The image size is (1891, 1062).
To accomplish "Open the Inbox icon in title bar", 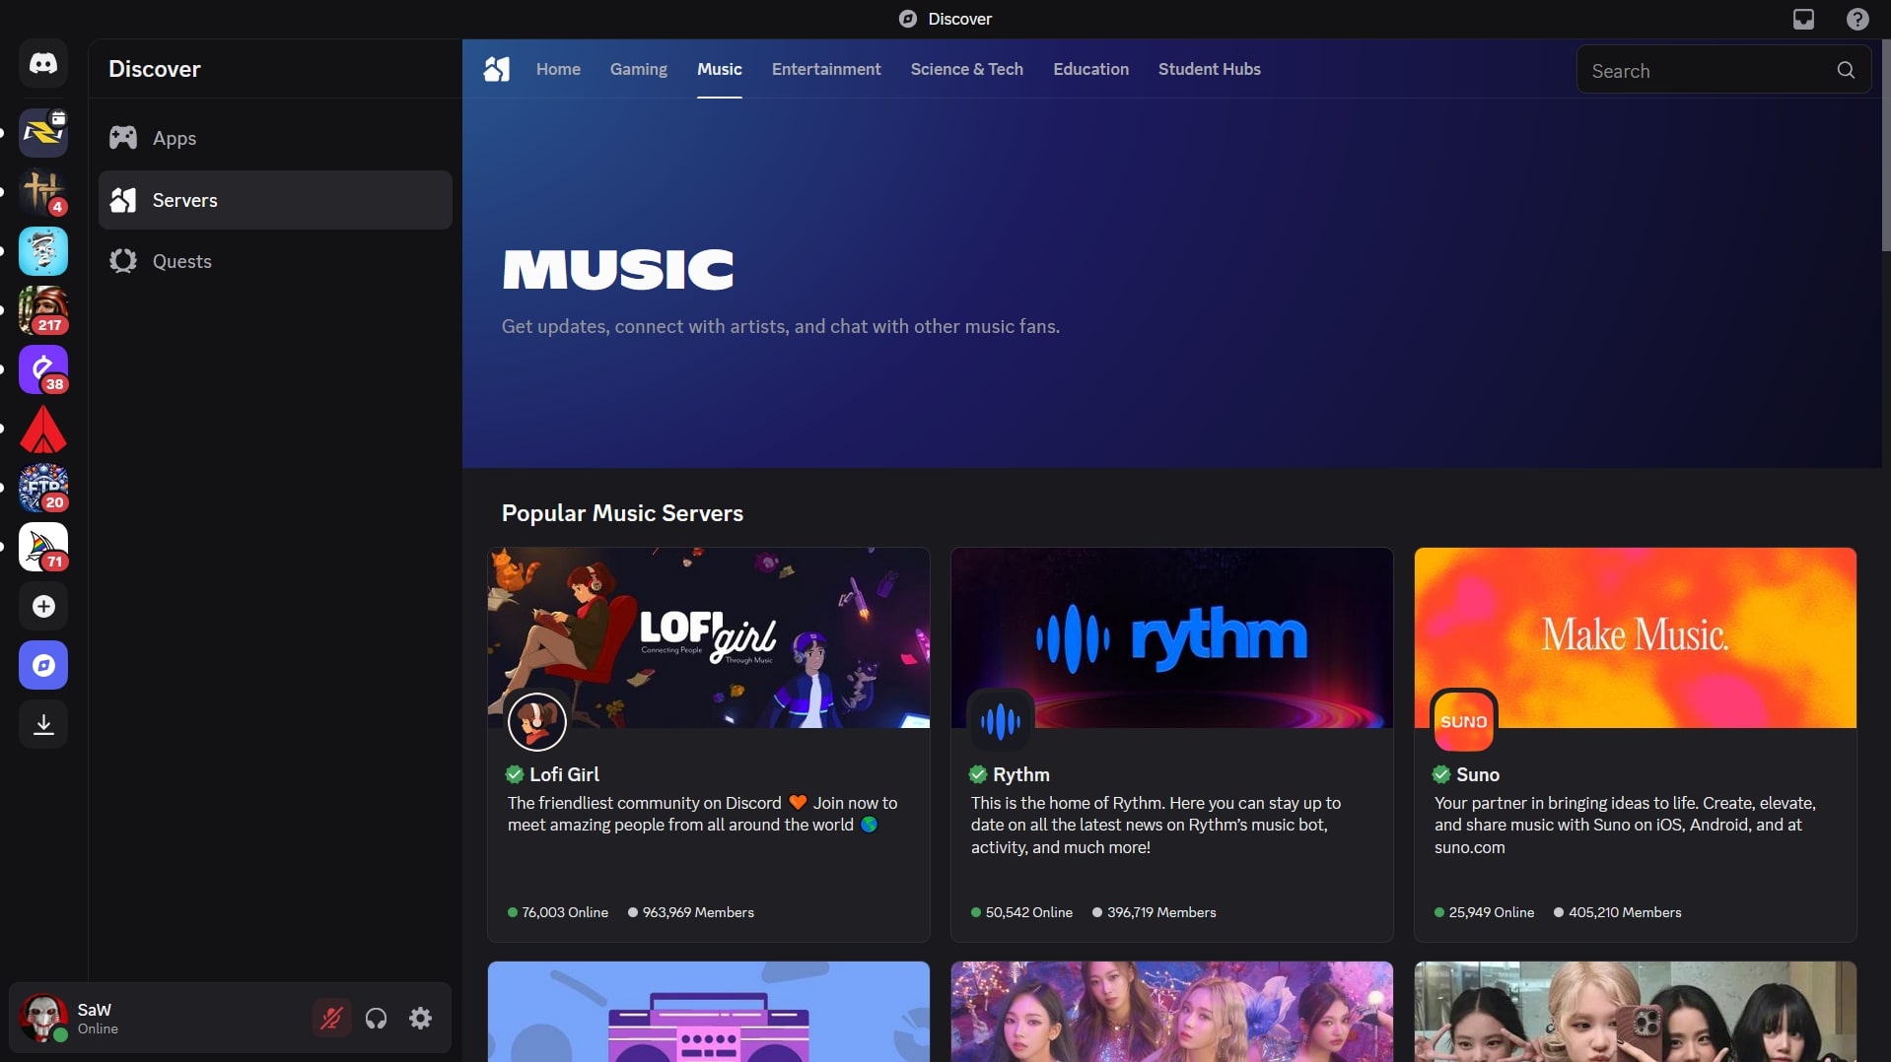I will pyautogui.click(x=1803, y=19).
